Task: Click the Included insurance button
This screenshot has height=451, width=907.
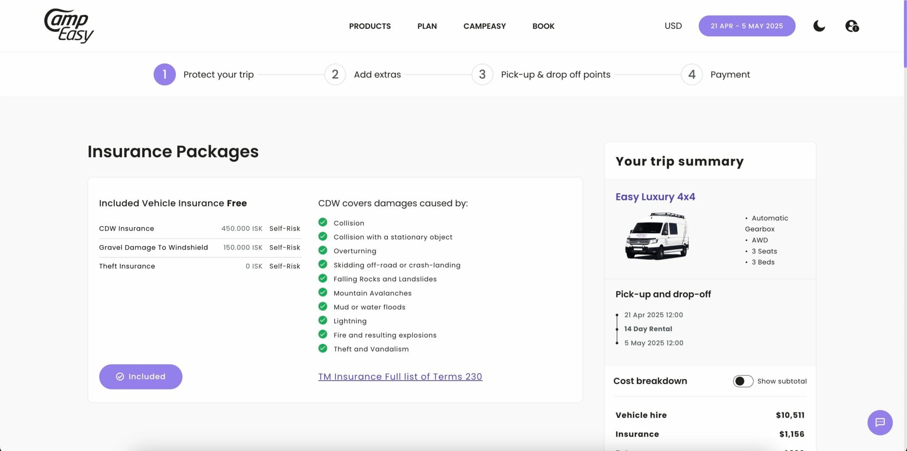Action: 141,377
